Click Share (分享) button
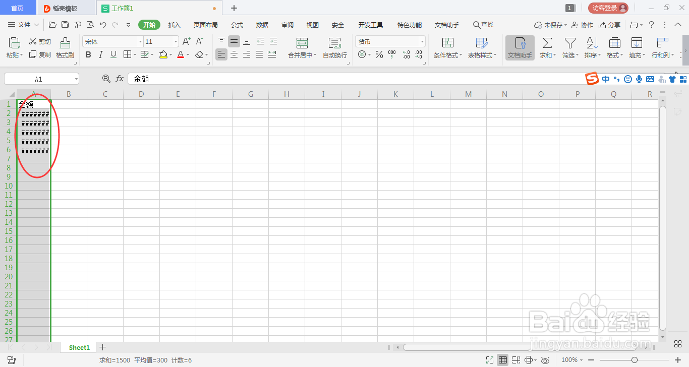The height and width of the screenshot is (367, 689). (x=609, y=25)
